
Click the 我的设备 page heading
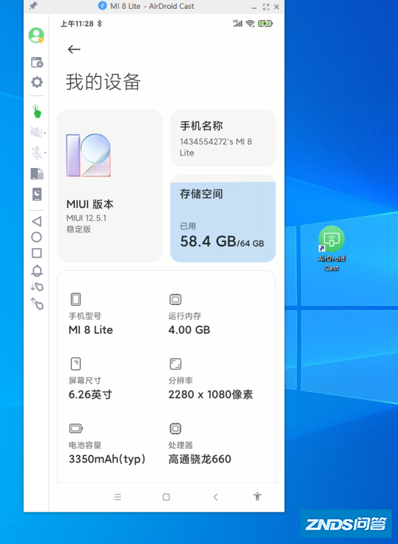pos(103,82)
